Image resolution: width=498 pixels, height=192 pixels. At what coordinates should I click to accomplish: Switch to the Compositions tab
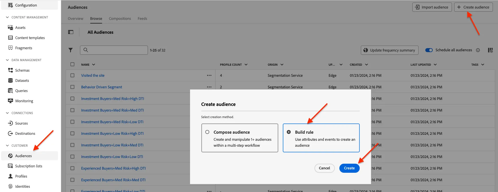[120, 19]
